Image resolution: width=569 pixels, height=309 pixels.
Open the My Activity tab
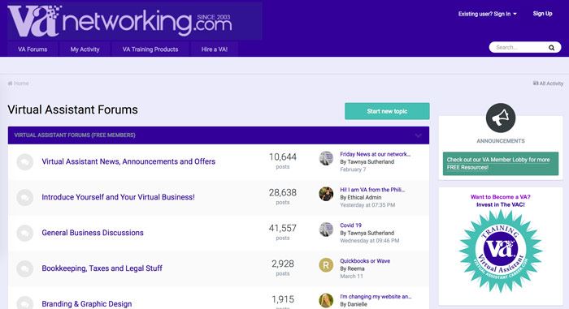point(85,49)
